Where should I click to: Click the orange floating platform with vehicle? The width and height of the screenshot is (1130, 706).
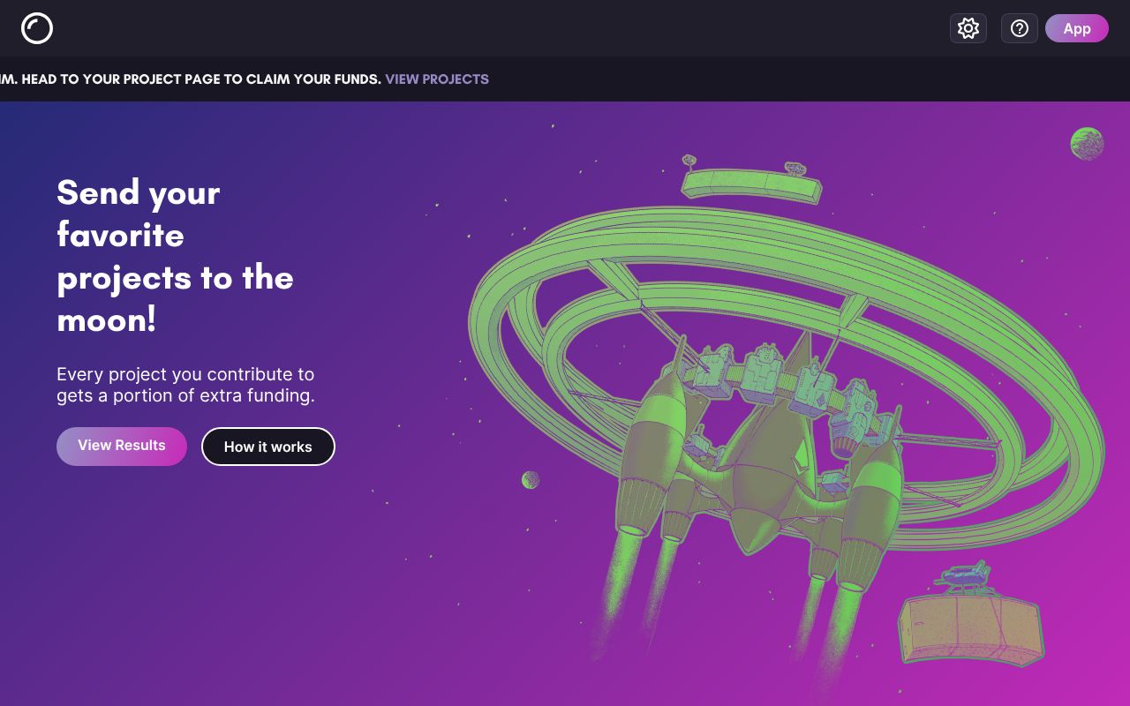click(x=971, y=628)
